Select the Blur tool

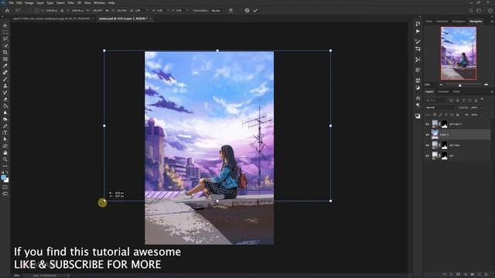[5, 113]
